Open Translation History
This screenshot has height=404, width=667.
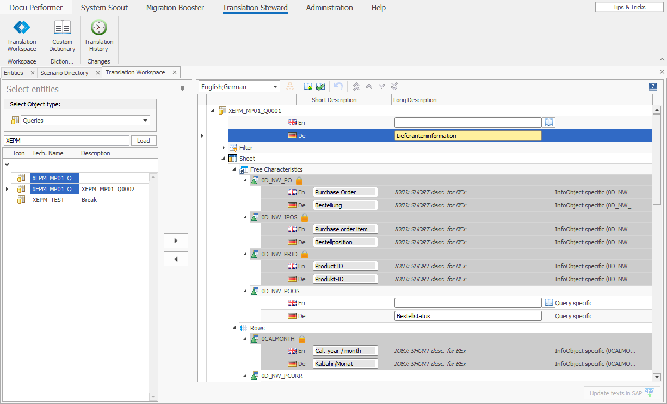pyautogui.click(x=98, y=34)
